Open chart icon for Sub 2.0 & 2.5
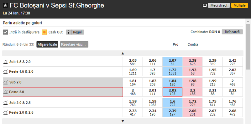251x124 pixels. 6,103
